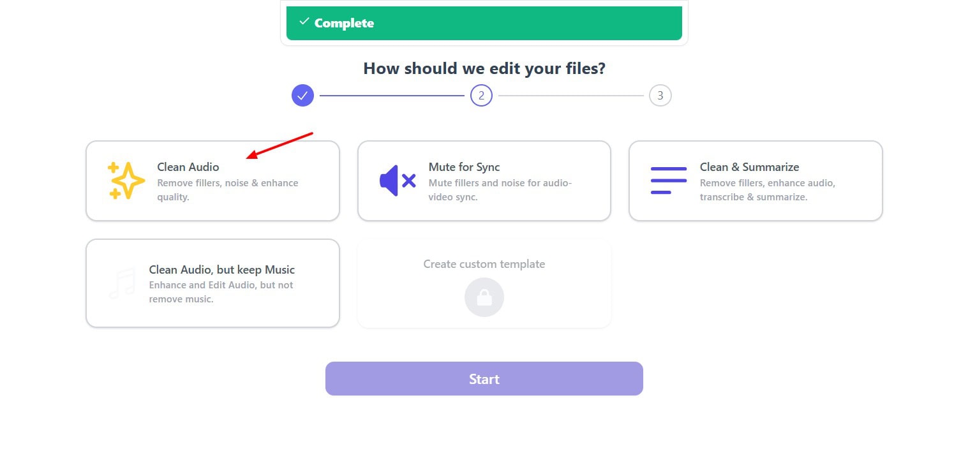This screenshot has height=458, width=968.
Task: Click the lock icon under custom template
Action: click(x=484, y=297)
